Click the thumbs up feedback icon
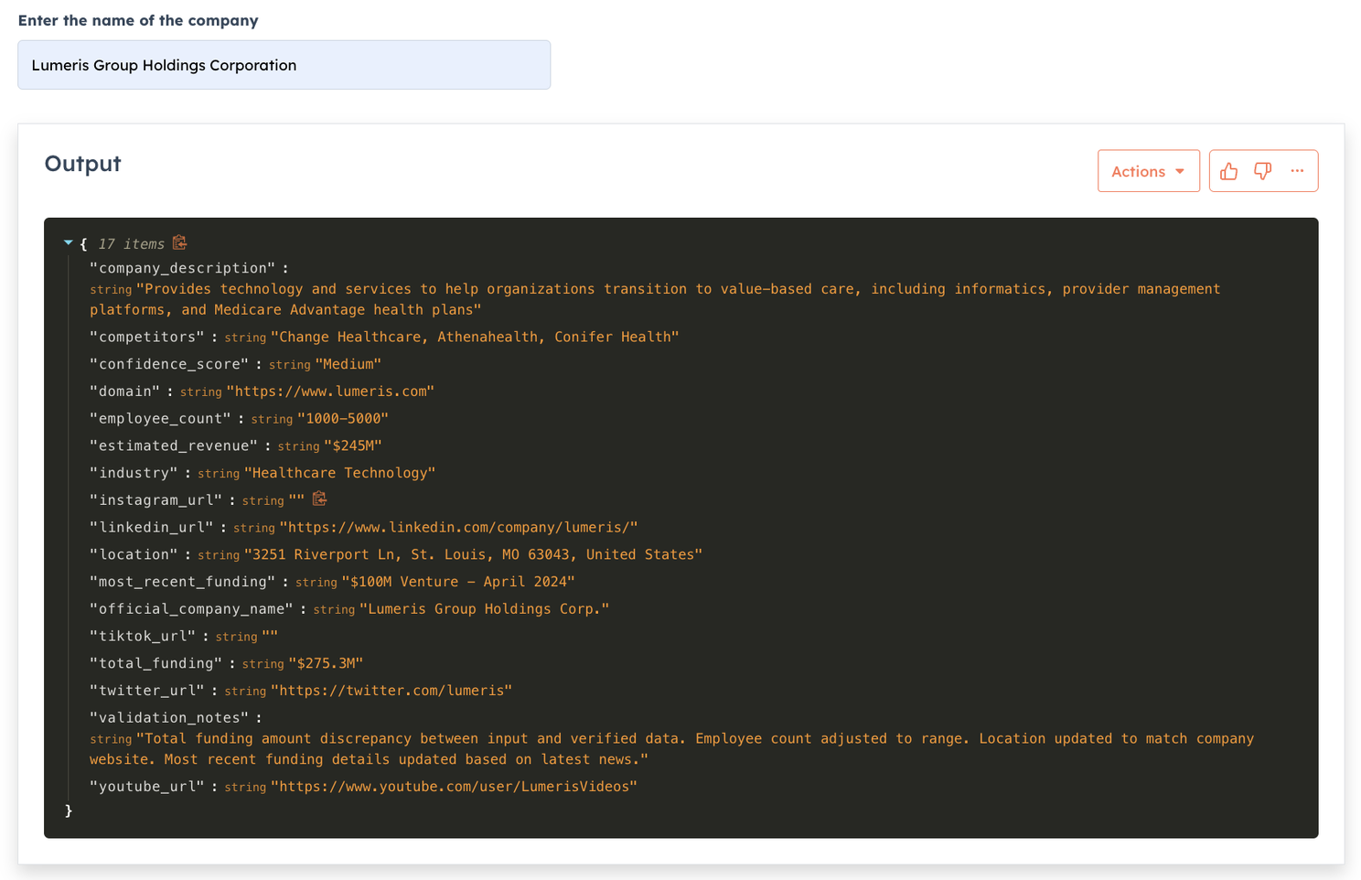Image resolution: width=1361 pixels, height=880 pixels. [1228, 171]
